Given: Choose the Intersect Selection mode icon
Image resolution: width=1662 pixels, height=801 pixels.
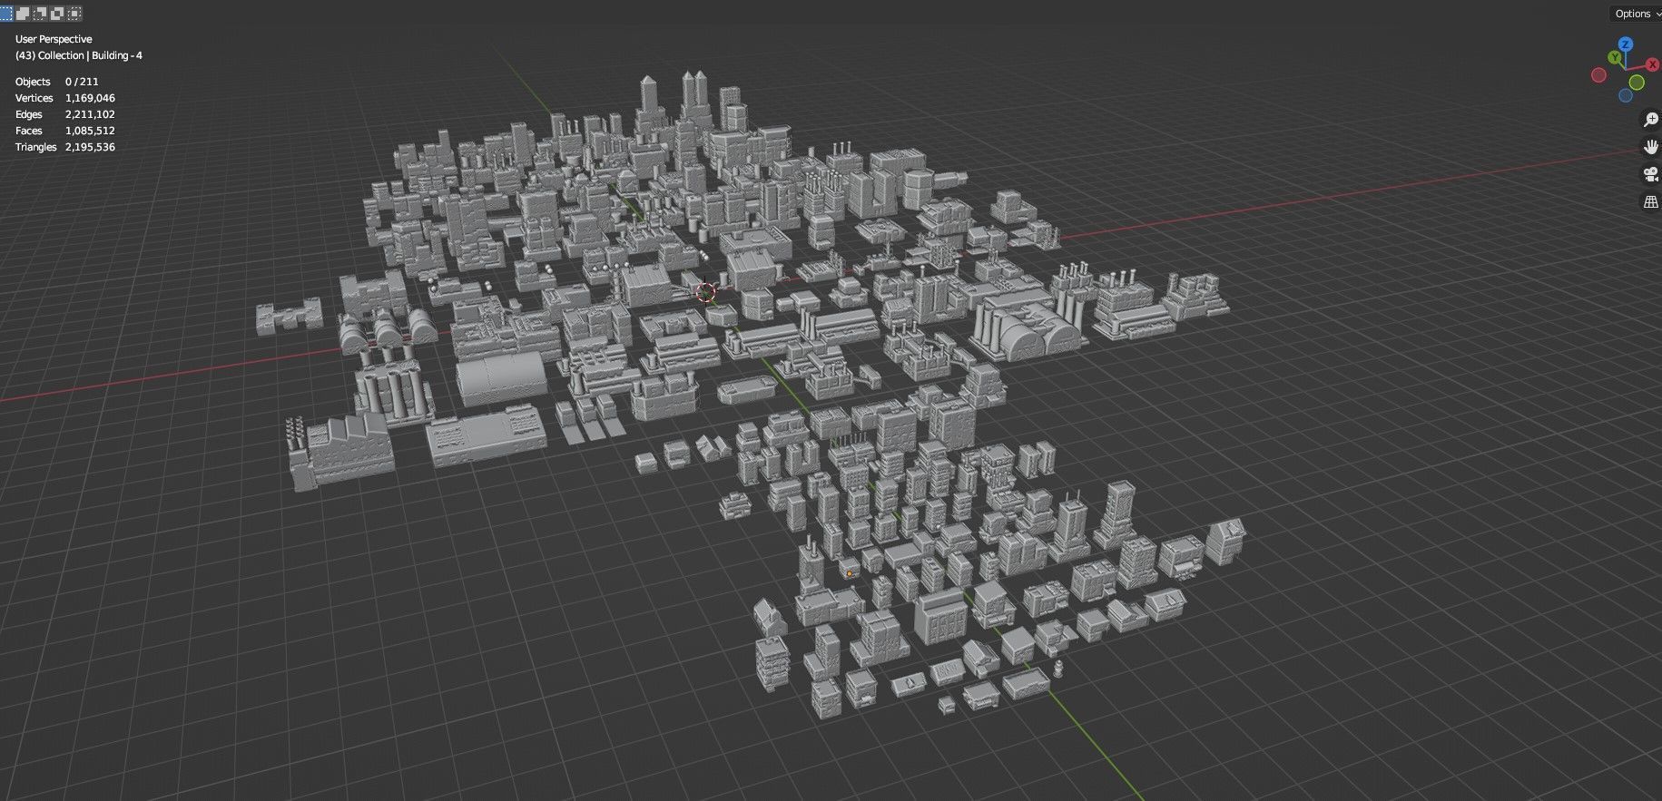Looking at the screenshot, I should [75, 13].
